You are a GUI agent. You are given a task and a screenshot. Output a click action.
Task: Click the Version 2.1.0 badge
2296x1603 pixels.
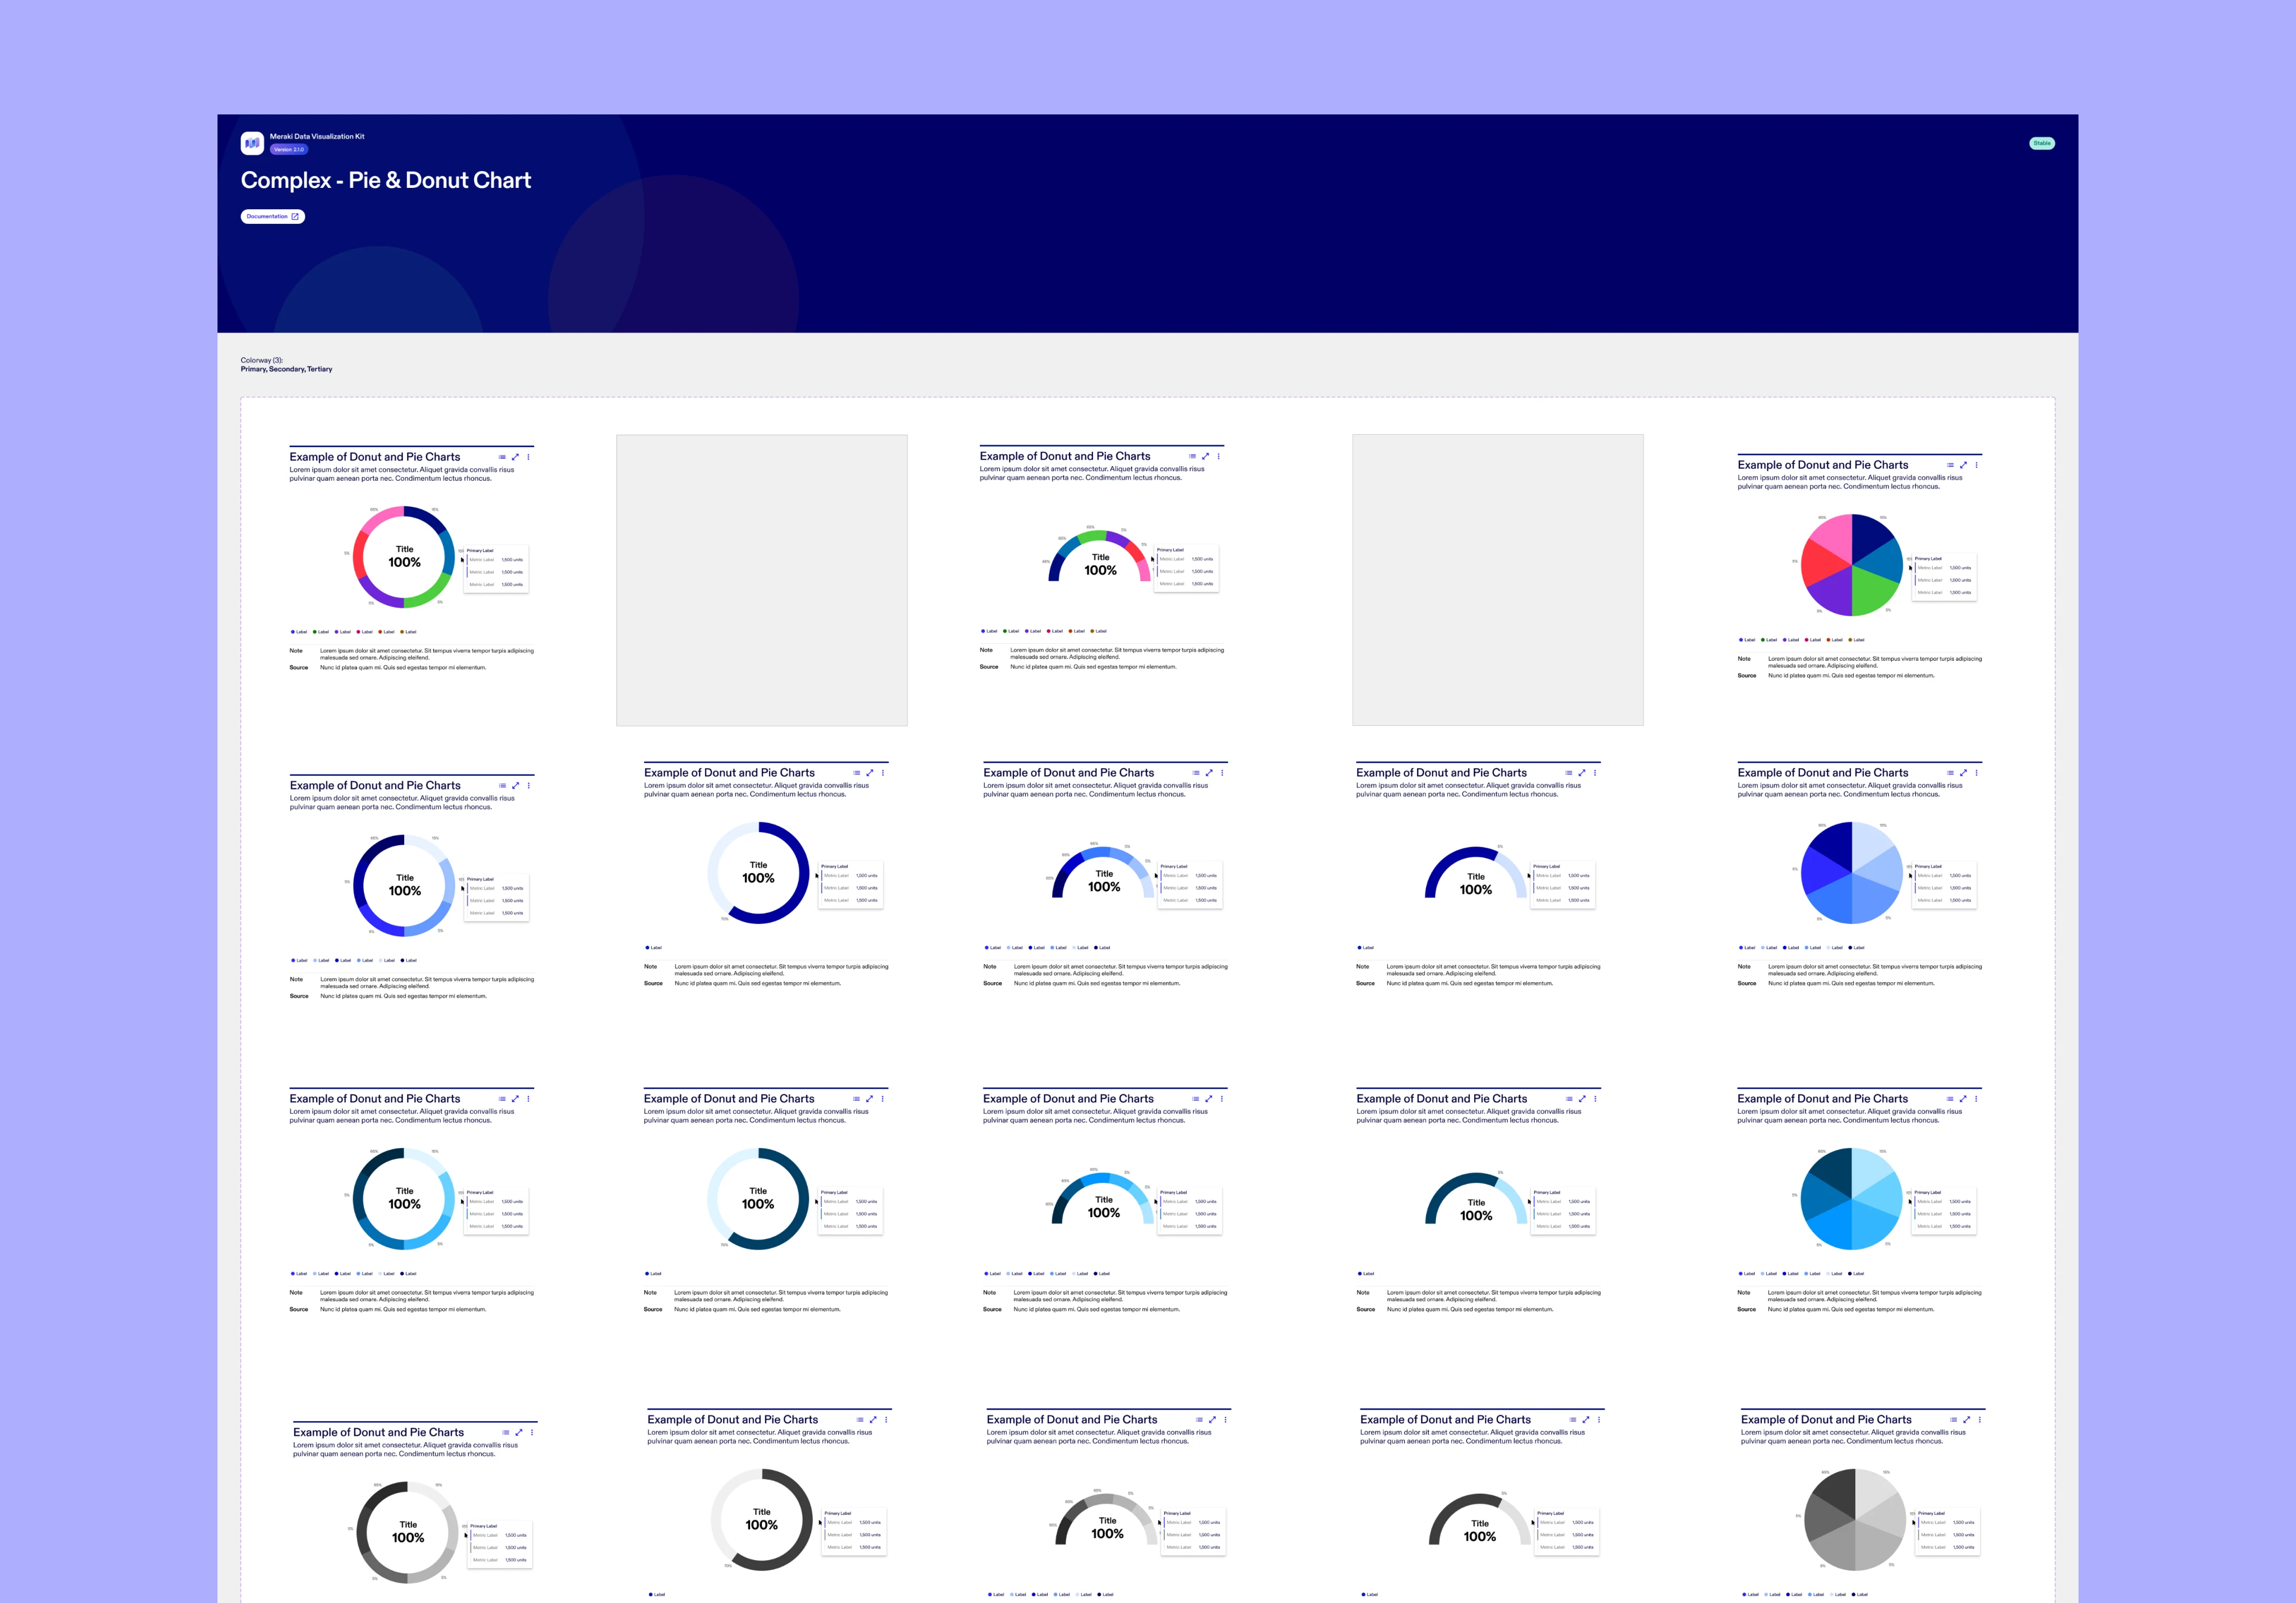point(289,150)
